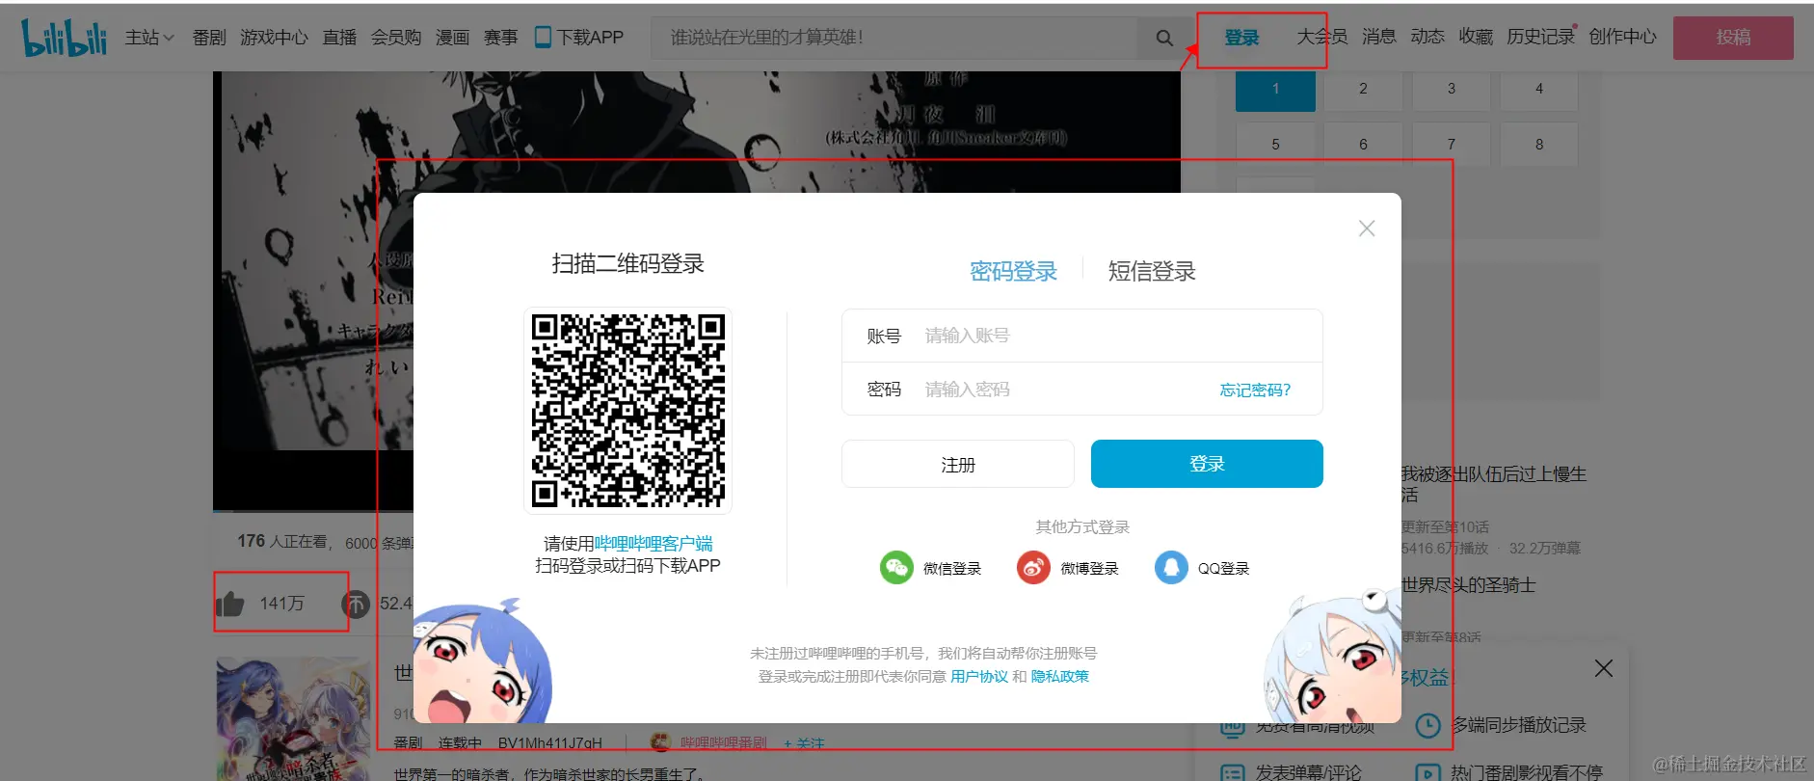
Task: Click the 账号 input field
Action: (1082, 336)
